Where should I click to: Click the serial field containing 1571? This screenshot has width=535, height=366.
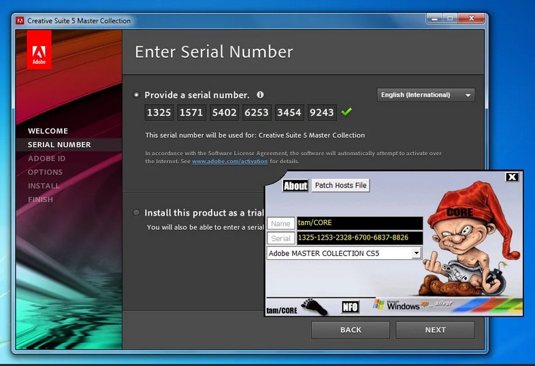click(191, 112)
